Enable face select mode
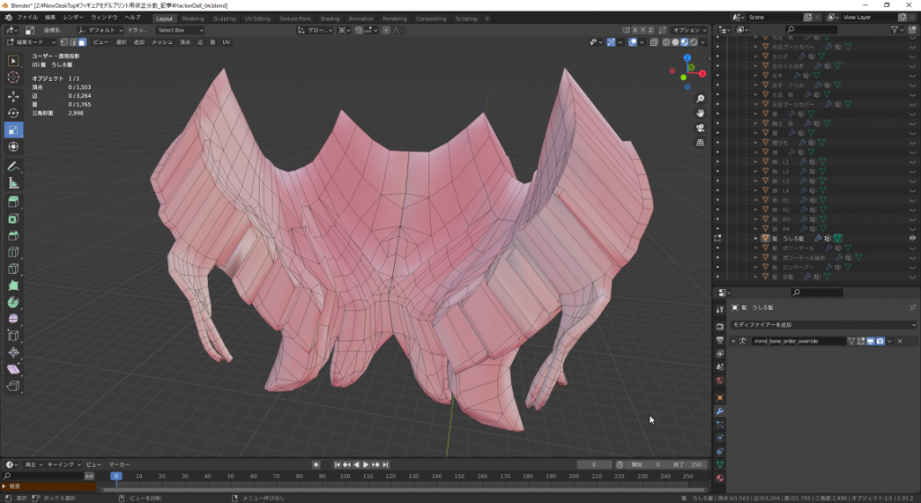This screenshot has height=503, width=921. (83, 42)
